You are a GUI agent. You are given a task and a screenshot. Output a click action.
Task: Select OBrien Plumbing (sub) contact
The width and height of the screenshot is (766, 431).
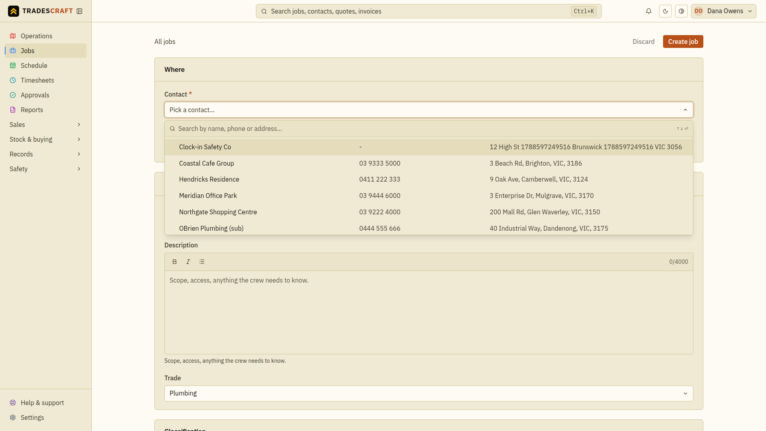click(428, 228)
